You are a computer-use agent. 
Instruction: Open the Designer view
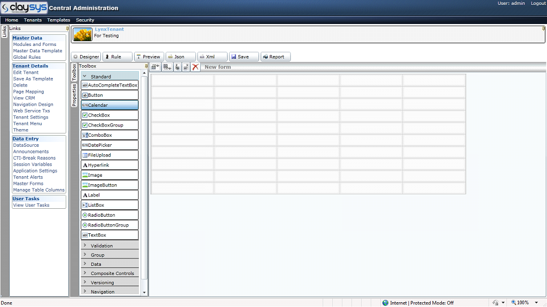[x=86, y=57]
